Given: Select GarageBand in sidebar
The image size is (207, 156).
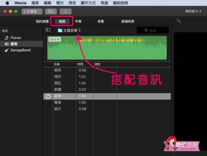Looking at the screenshot, I should [x=20, y=50].
